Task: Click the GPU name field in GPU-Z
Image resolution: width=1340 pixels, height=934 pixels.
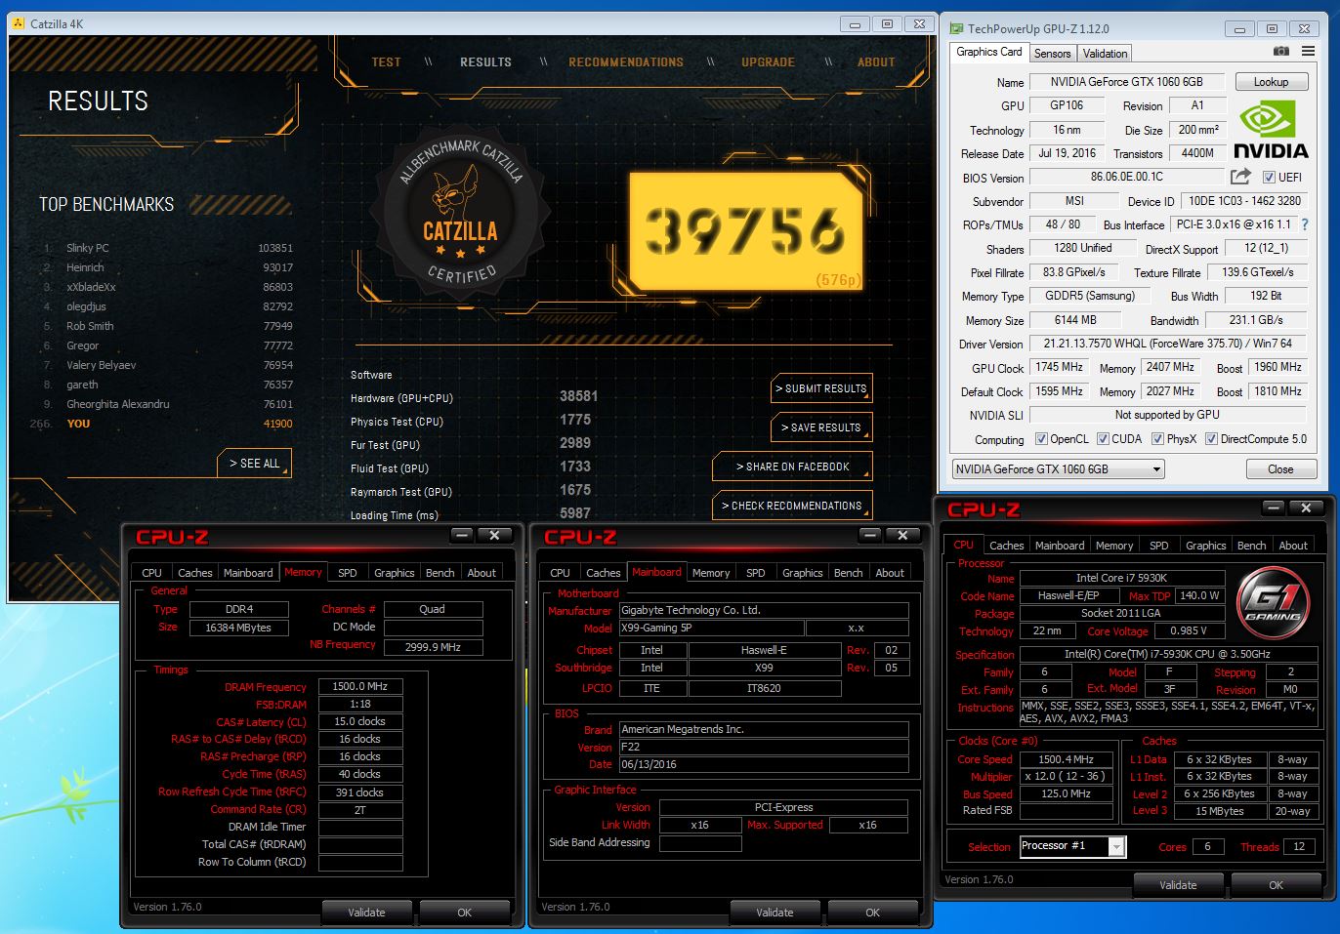Action: [x=1126, y=82]
